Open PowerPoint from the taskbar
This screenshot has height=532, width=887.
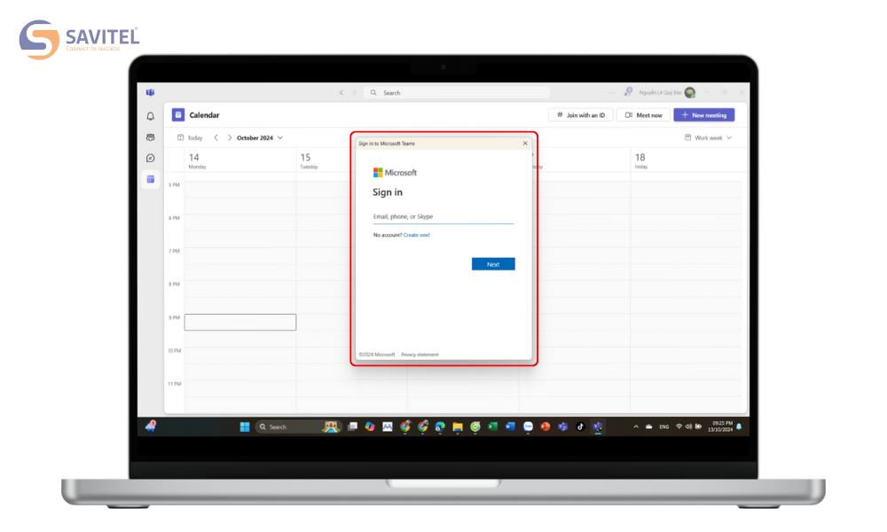546,426
